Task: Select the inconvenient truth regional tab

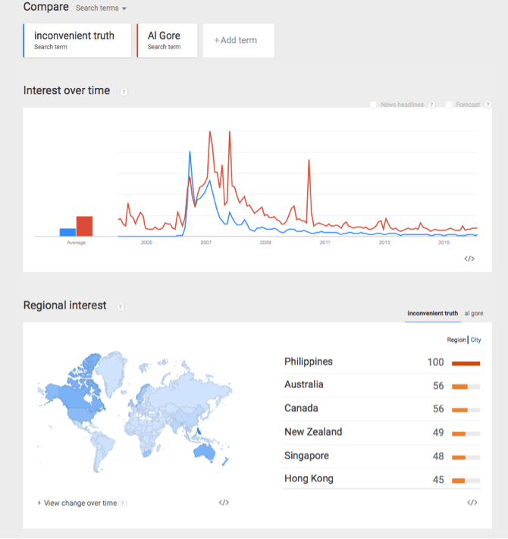Action: (432, 313)
